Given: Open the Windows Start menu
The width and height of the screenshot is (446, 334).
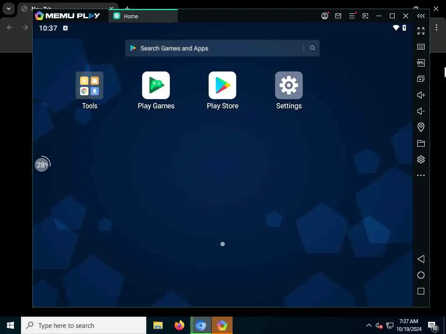Looking at the screenshot, I should (x=10, y=325).
